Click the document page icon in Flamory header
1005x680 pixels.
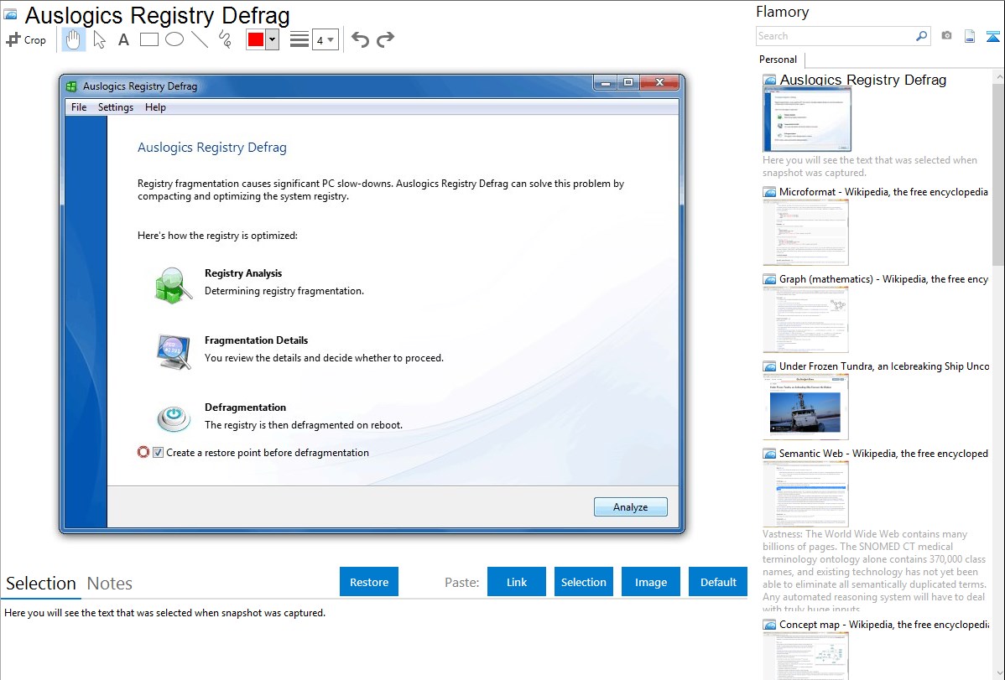point(970,36)
